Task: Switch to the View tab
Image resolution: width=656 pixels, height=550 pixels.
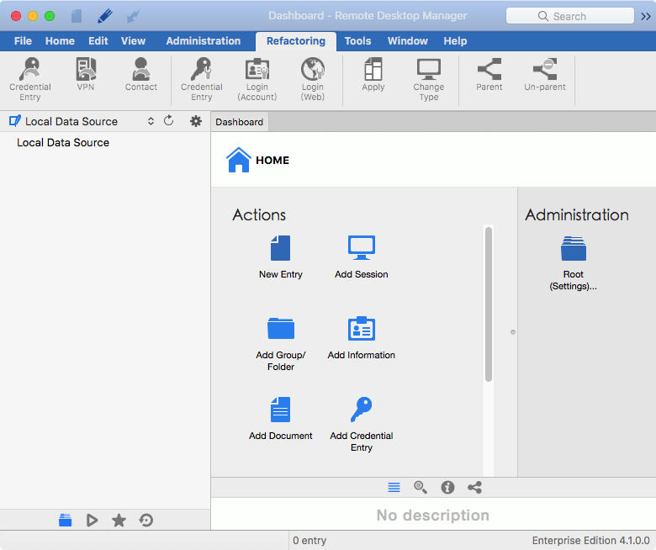Action: (x=133, y=41)
